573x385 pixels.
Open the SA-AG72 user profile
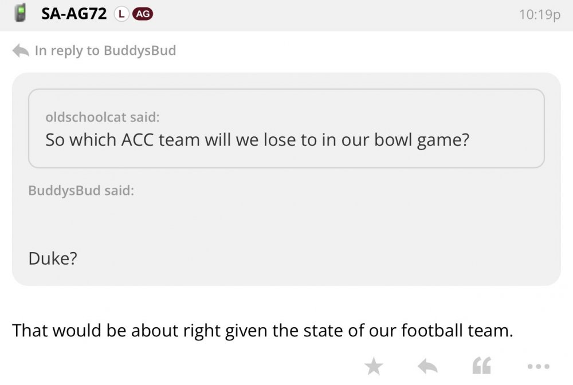tap(74, 14)
